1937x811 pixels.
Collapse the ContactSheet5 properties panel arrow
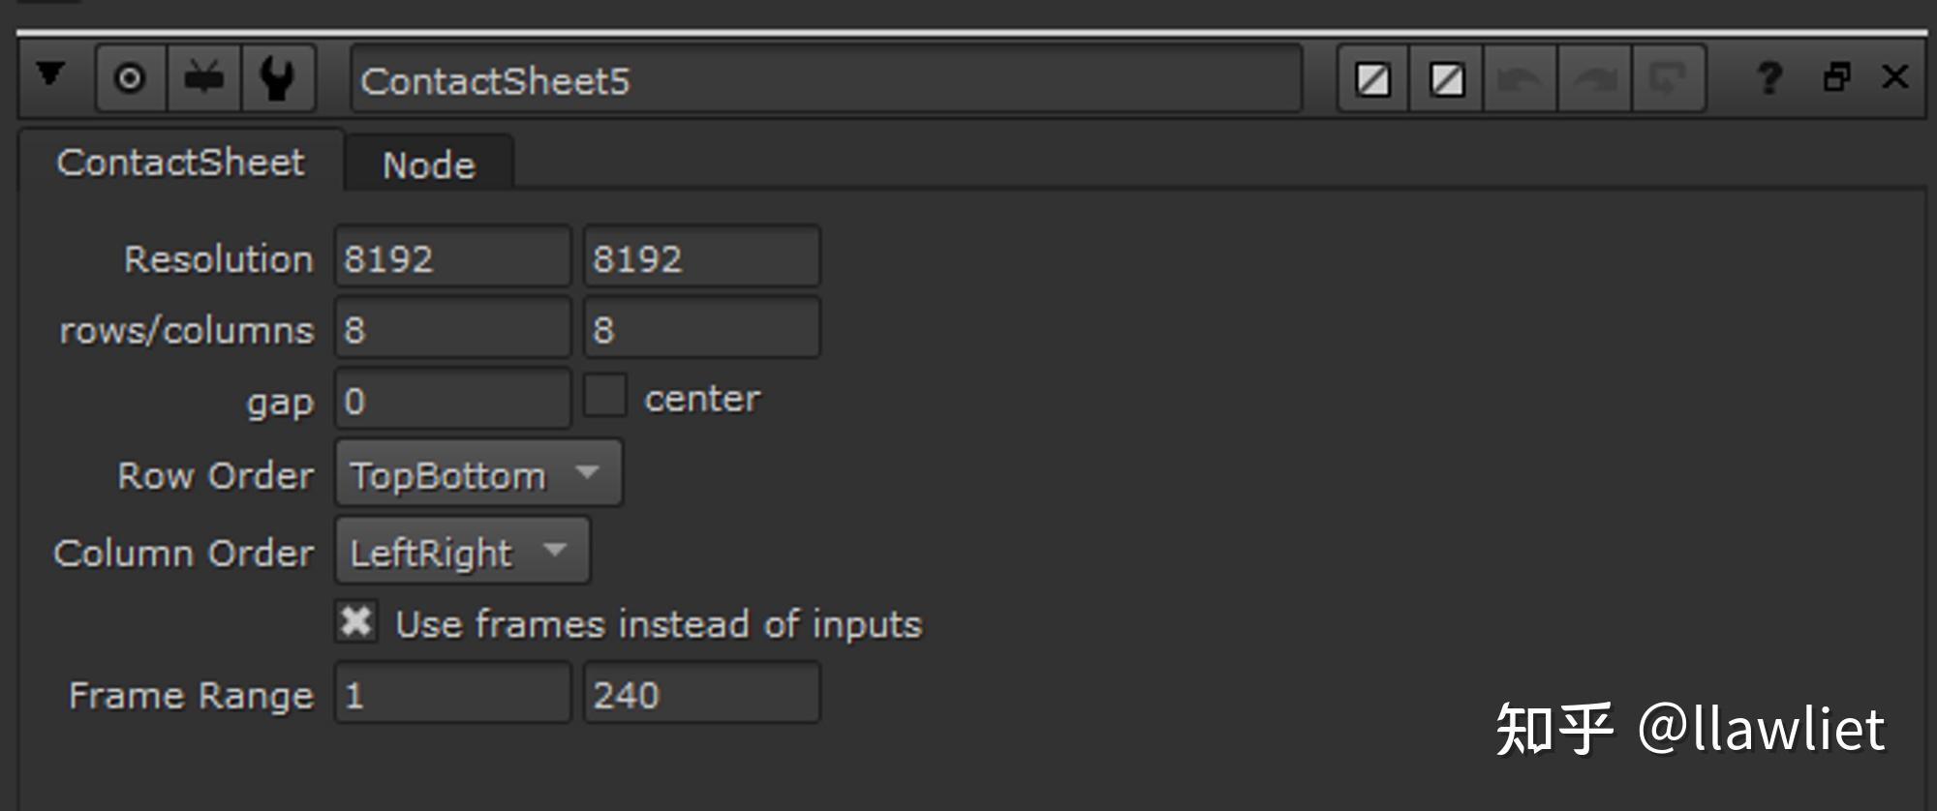50,75
